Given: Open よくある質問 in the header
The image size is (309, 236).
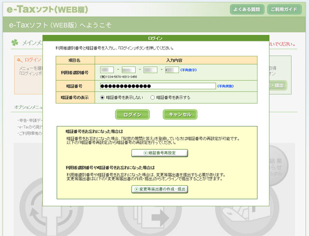Looking at the screenshot, I should click(247, 9).
